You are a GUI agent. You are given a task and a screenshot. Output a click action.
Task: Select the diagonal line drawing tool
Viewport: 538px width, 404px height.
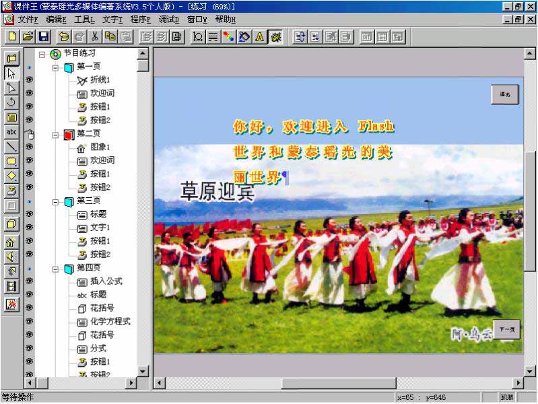(x=11, y=147)
